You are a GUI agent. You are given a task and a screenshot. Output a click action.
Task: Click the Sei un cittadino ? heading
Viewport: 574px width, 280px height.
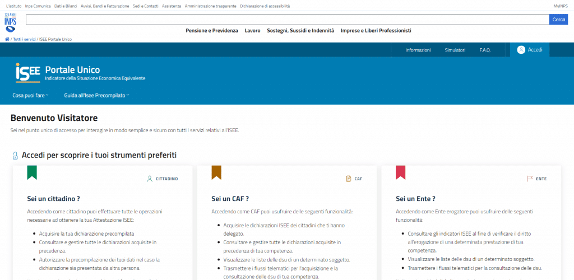[53, 199]
